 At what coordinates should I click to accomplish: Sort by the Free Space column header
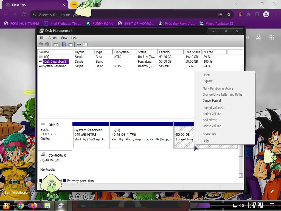tap(193, 52)
